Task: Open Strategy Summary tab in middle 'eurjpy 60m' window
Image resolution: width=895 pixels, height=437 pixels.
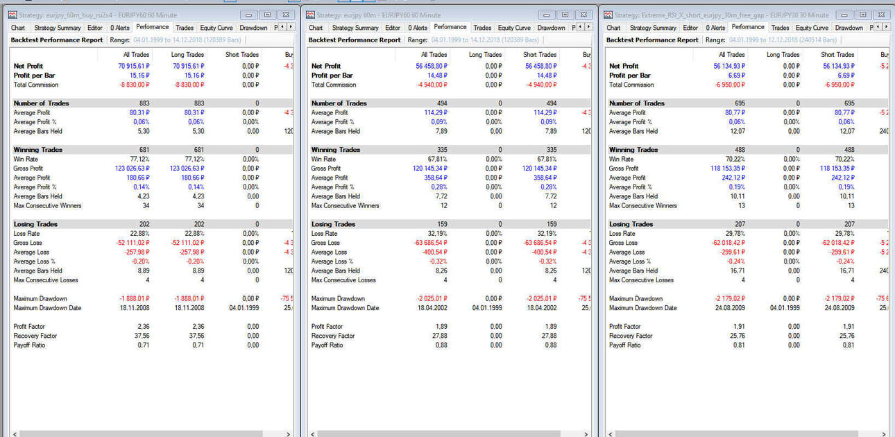Action: pos(355,28)
